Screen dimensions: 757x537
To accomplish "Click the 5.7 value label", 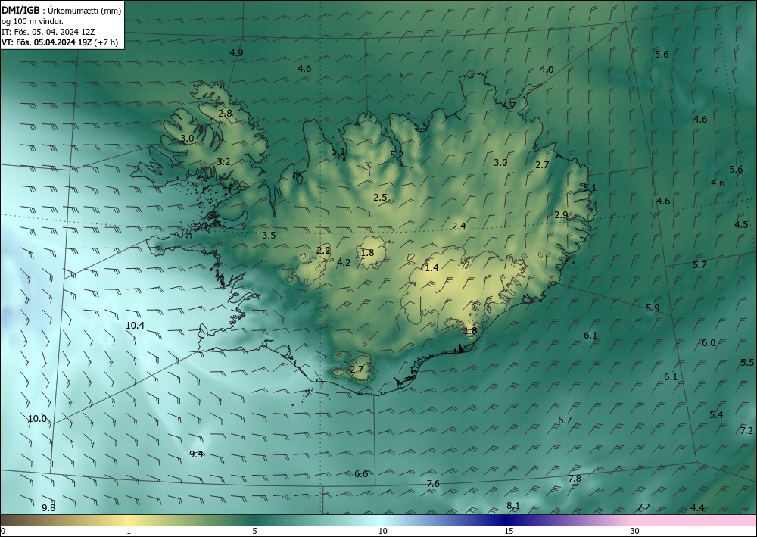I will click(x=699, y=264).
